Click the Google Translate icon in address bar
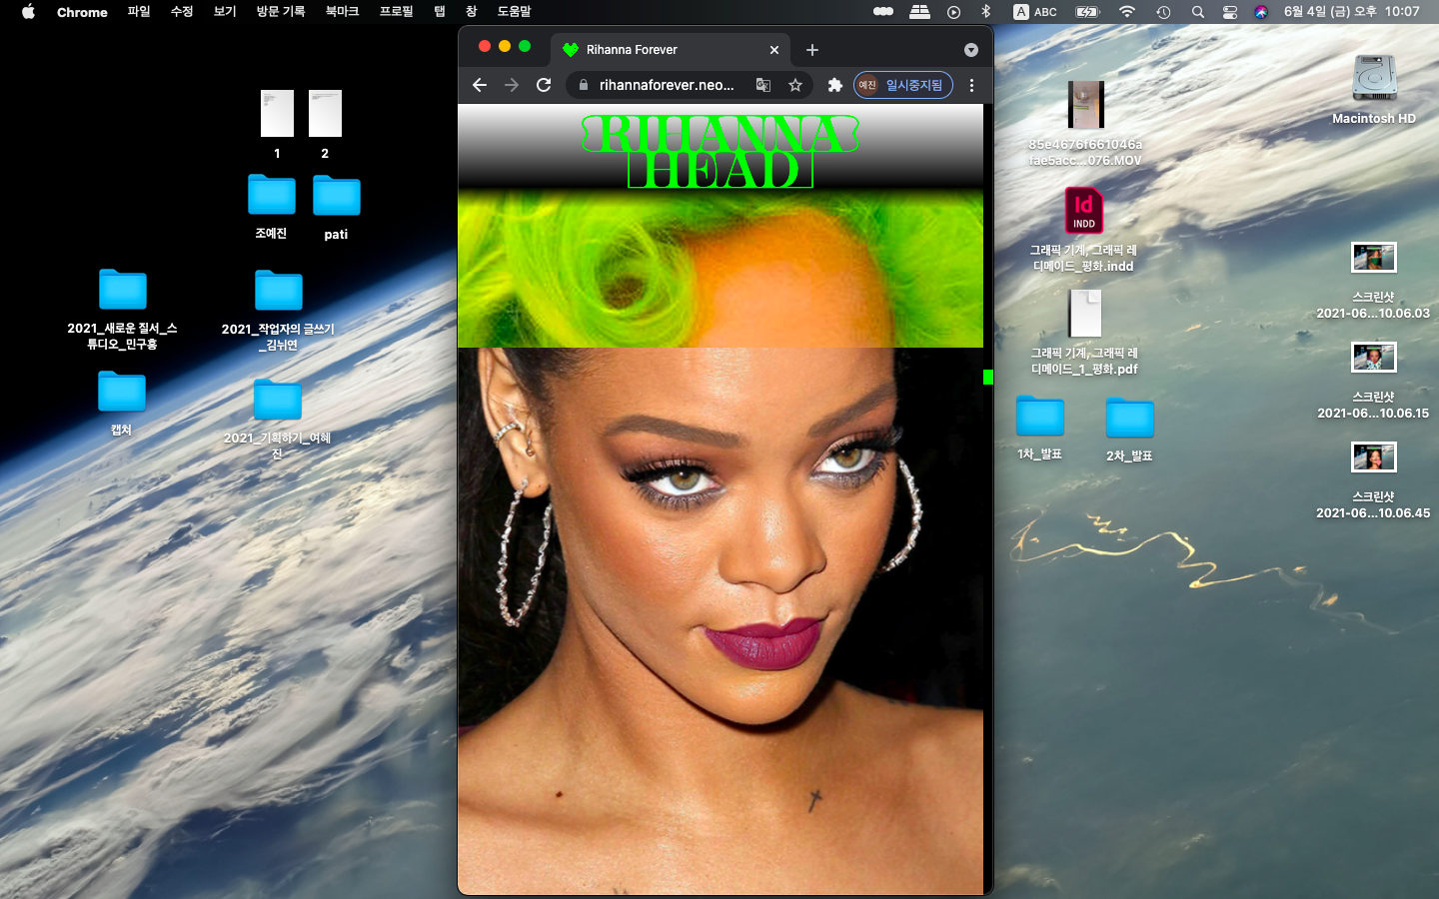This screenshot has width=1439, height=899. (763, 85)
